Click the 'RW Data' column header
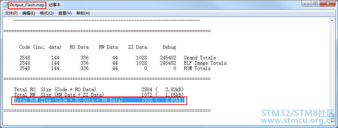 tap(108, 47)
